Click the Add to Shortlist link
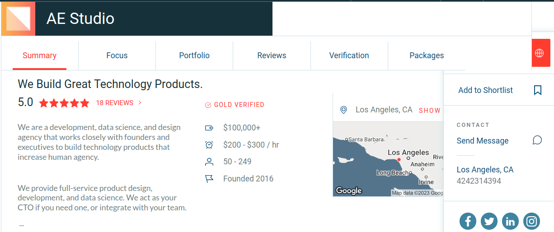Screen dimensions: 554x232 pos(485,90)
